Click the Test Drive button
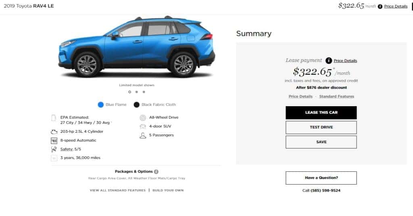413x216 pixels. click(x=321, y=128)
